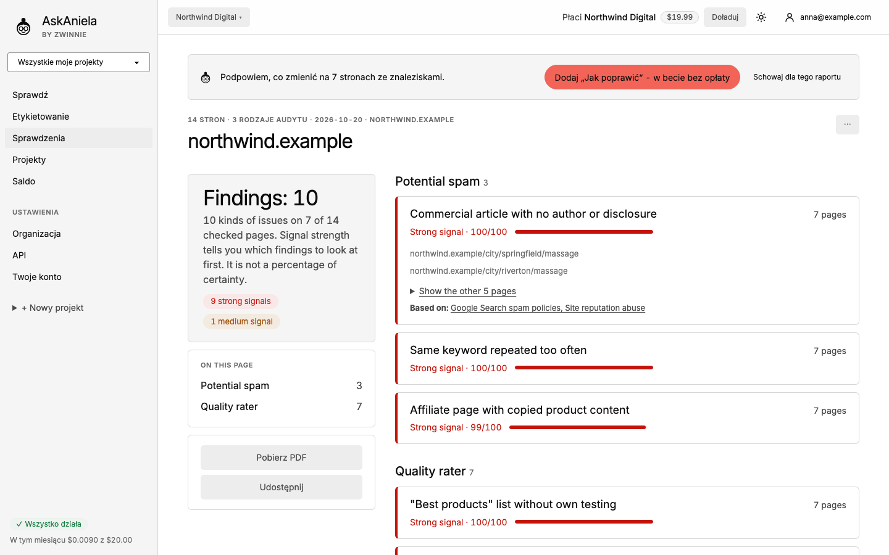Screen dimensions: 889x555
Task: Click the red Dodaj „Jak poprawić” button
Action: click(642, 77)
